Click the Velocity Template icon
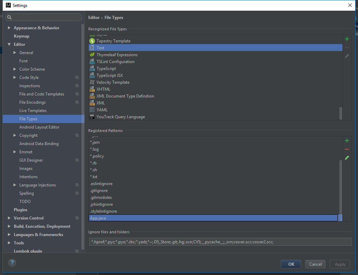The width and height of the screenshot is (358, 275). coord(92,82)
